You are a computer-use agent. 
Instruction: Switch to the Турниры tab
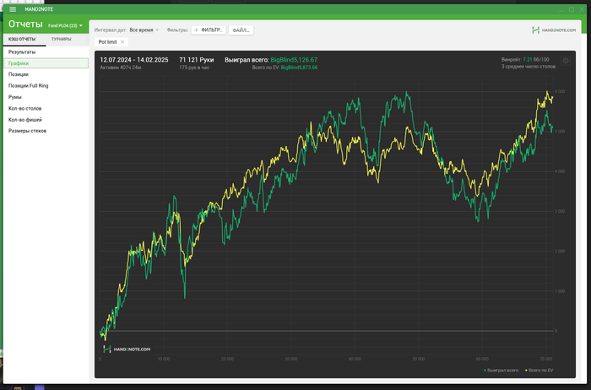(x=61, y=39)
